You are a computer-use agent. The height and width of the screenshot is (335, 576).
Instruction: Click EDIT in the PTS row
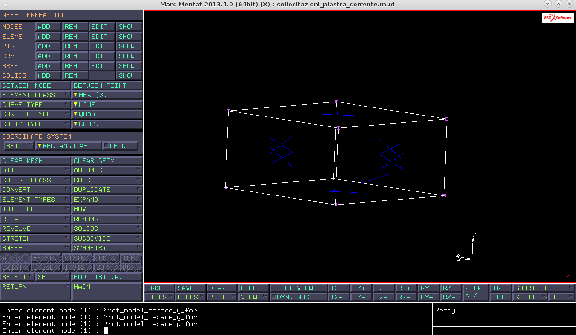(102, 46)
